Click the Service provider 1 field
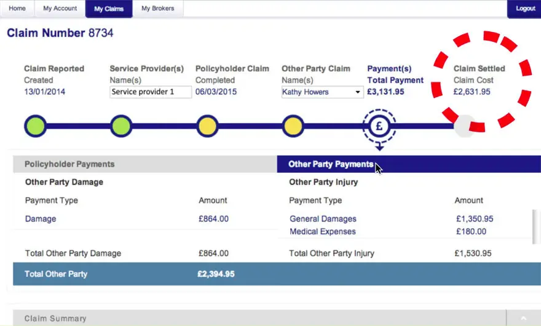The image size is (541, 326). [x=151, y=92]
